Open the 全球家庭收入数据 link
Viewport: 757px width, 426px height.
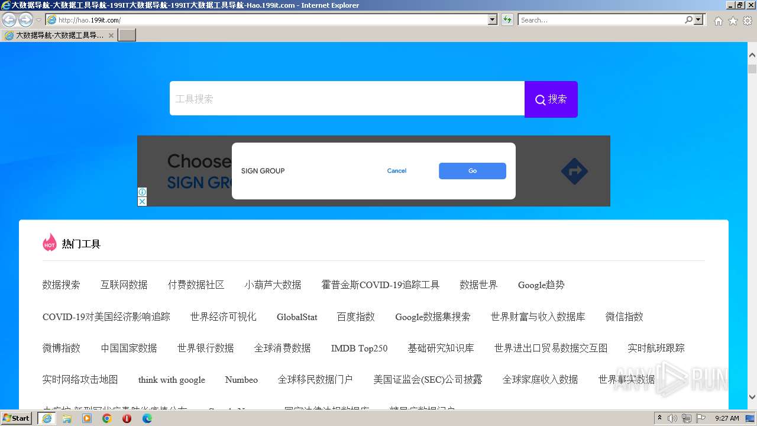click(541, 379)
